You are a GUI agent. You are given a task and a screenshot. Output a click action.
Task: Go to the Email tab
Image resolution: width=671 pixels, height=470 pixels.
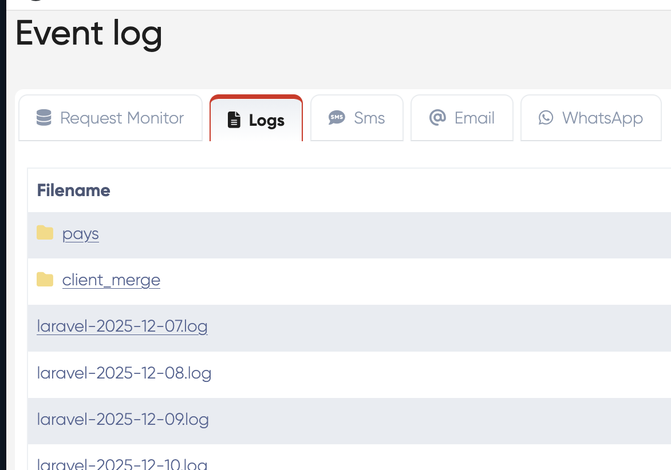(x=474, y=118)
